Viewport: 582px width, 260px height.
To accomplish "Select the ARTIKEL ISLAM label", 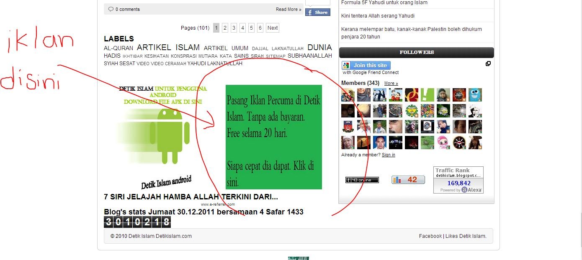I will (x=168, y=48).
